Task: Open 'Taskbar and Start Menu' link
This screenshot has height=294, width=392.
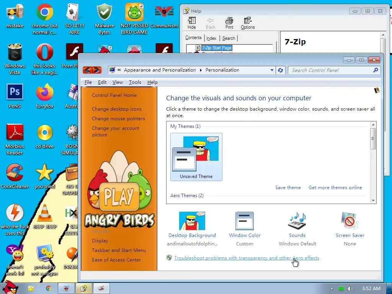Action: [x=119, y=250]
